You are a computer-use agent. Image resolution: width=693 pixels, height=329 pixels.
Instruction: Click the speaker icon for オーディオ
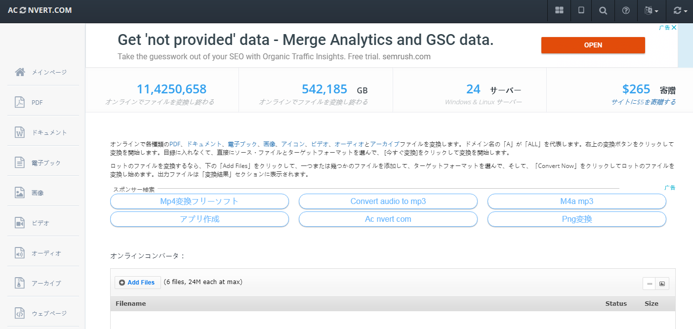coord(20,253)
